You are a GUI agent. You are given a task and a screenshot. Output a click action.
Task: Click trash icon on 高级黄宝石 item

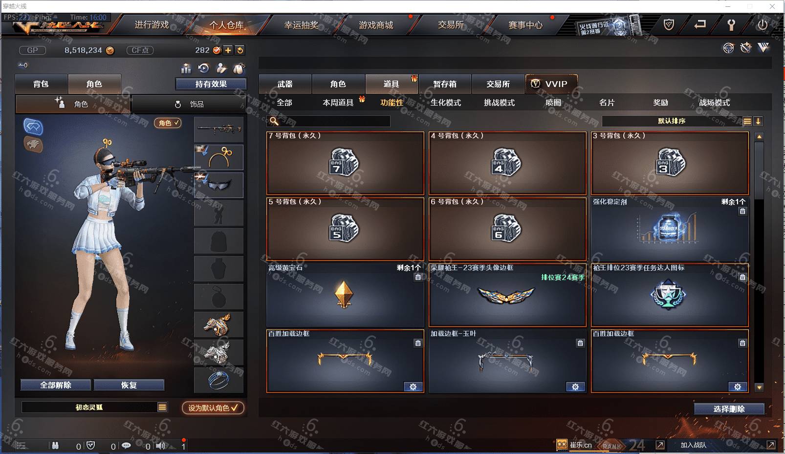click(x=418, y=277)
